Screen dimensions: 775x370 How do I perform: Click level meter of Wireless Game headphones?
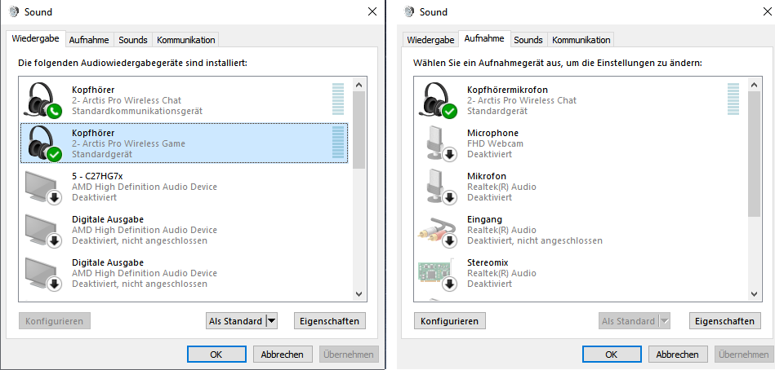(x=338, y=143)
